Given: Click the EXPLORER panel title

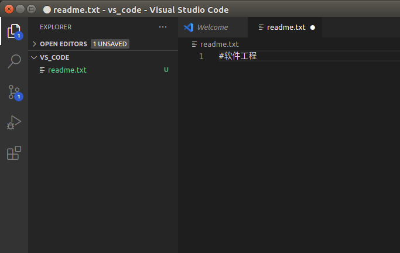Looking at the screenshot, I should pyautogui.click(x=56, y=27).
